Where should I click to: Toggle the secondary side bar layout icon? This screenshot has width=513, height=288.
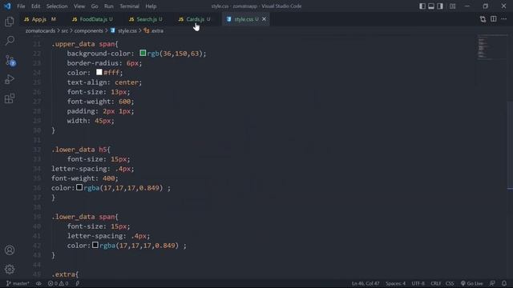point(440,6)
